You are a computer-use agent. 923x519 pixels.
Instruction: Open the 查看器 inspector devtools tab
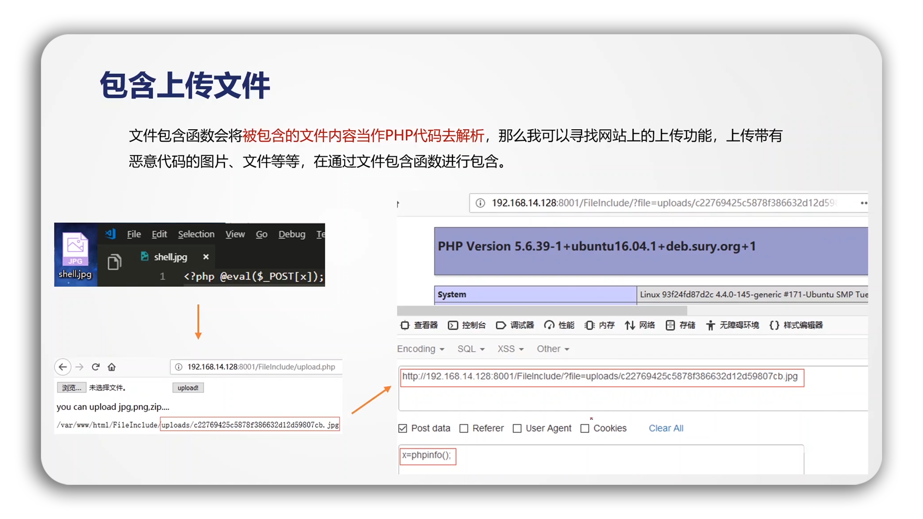(x=419, y=325)
